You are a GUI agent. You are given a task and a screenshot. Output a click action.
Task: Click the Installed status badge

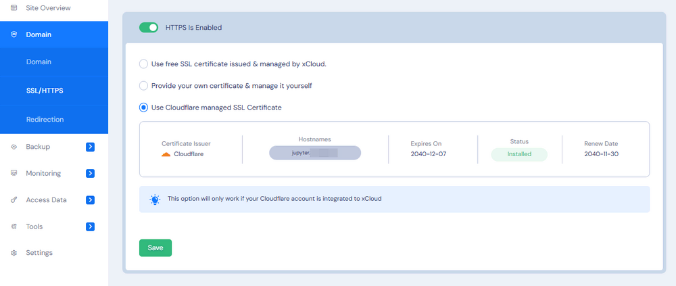pos(519,154)
